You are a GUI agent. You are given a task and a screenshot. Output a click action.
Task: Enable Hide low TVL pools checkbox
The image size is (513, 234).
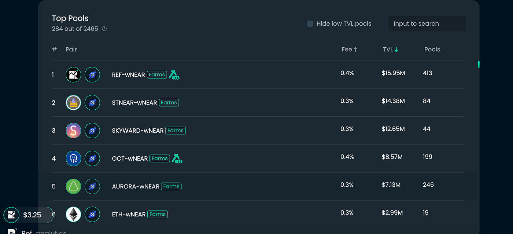click(x=310, y=23)
